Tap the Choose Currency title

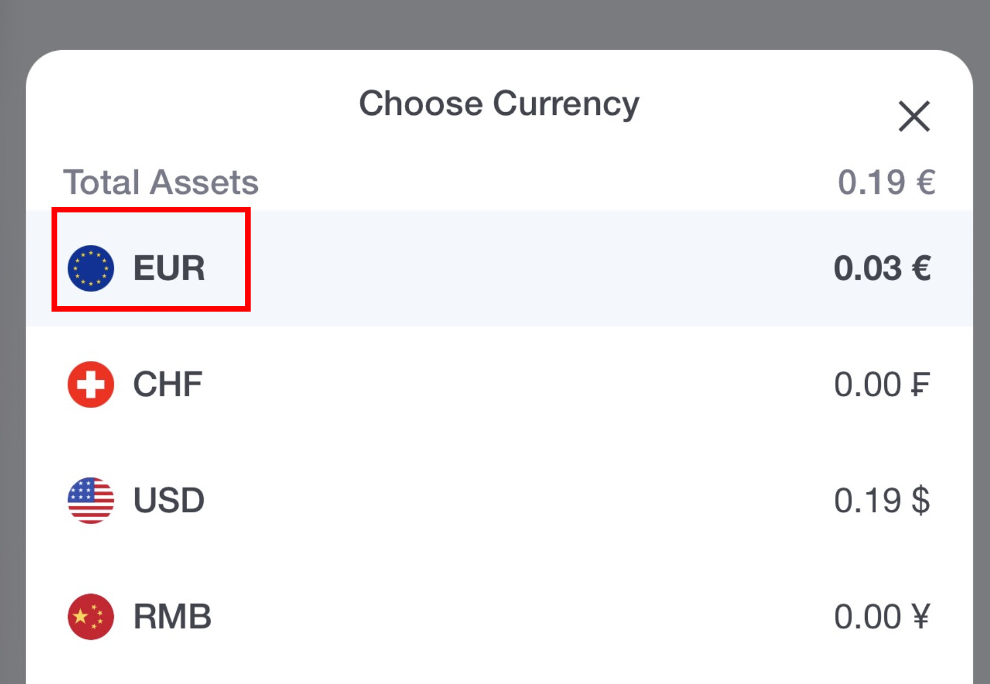click(x=499, y=104)
